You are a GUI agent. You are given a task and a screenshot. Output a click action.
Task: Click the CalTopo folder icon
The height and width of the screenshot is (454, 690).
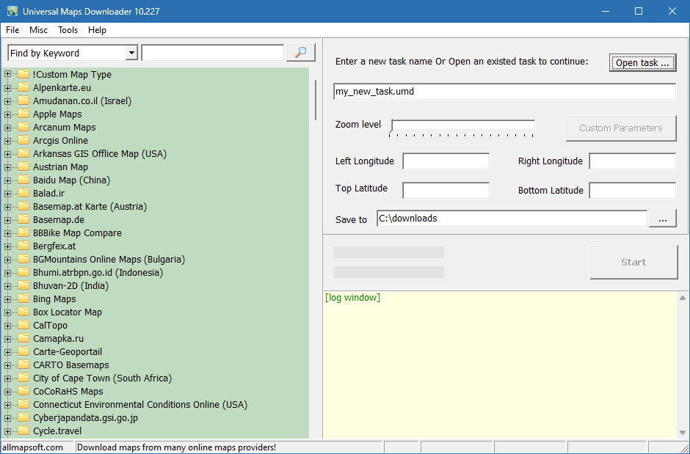(x=23, y=326)
